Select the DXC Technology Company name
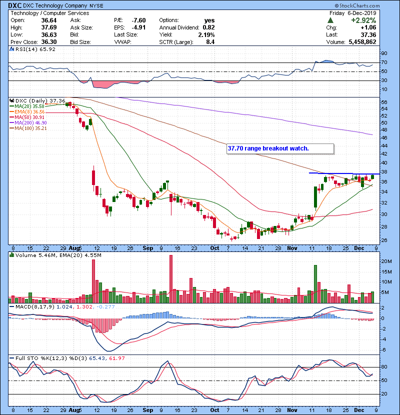 [x=55, y=5]
